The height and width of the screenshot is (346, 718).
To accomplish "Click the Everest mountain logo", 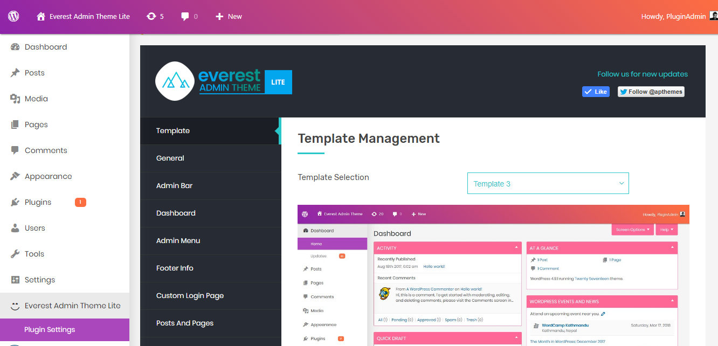I will 175,81.
